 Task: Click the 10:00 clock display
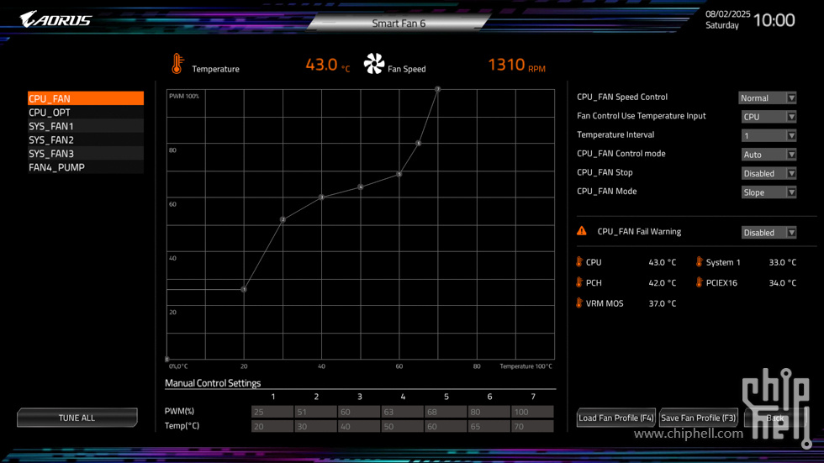(774, 20)
